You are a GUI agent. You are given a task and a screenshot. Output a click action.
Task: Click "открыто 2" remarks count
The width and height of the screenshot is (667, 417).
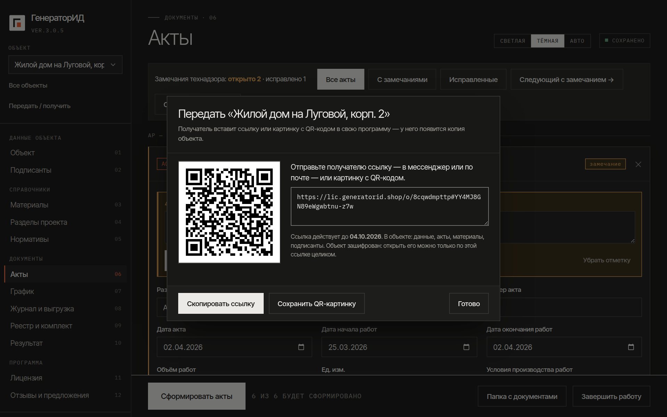tap(244, 79)
